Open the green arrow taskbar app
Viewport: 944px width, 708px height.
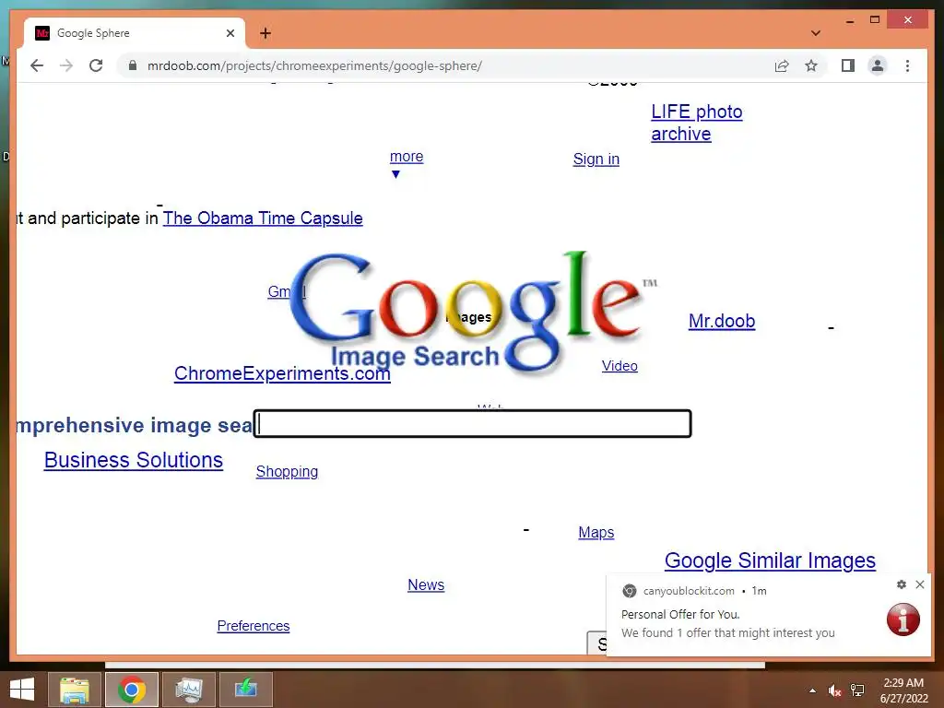tap(246, 690)
